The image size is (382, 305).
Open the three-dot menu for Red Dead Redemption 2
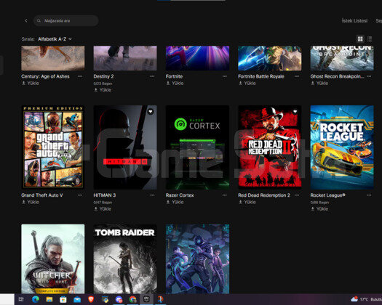[297, 195]
